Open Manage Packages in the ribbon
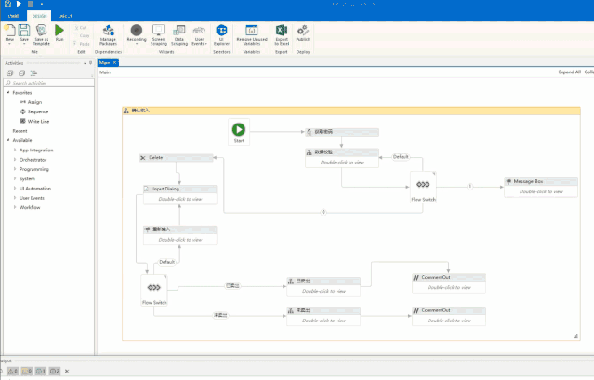The height and width of the screenshot is (380, 594). click(x=108, y=34)
